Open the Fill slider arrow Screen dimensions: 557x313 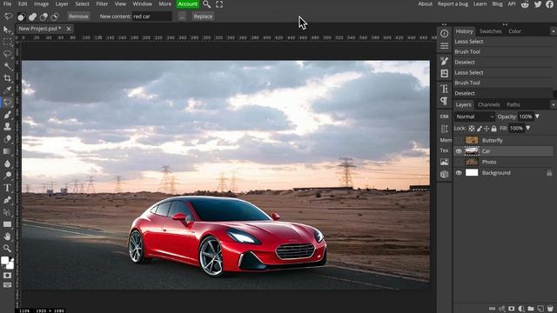pyautogui.click(x=528, y=128)
